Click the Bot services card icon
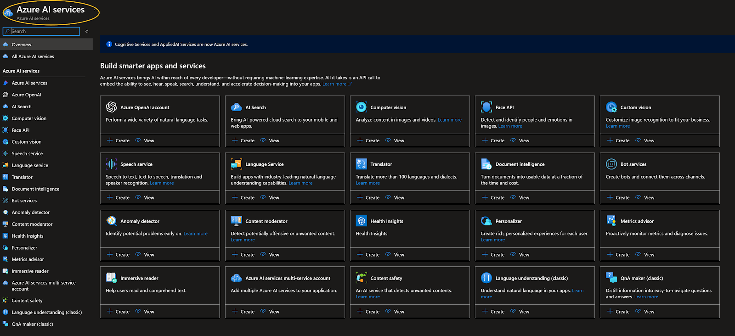The width and height of the screenshot is (735, 336). point(611,164)
